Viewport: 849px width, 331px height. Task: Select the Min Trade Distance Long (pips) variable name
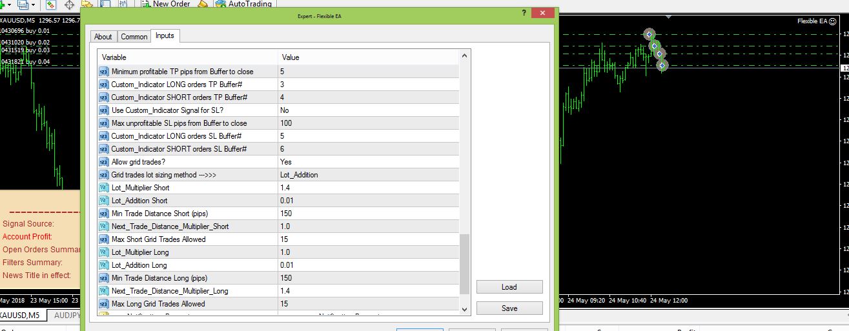[158, 278]
